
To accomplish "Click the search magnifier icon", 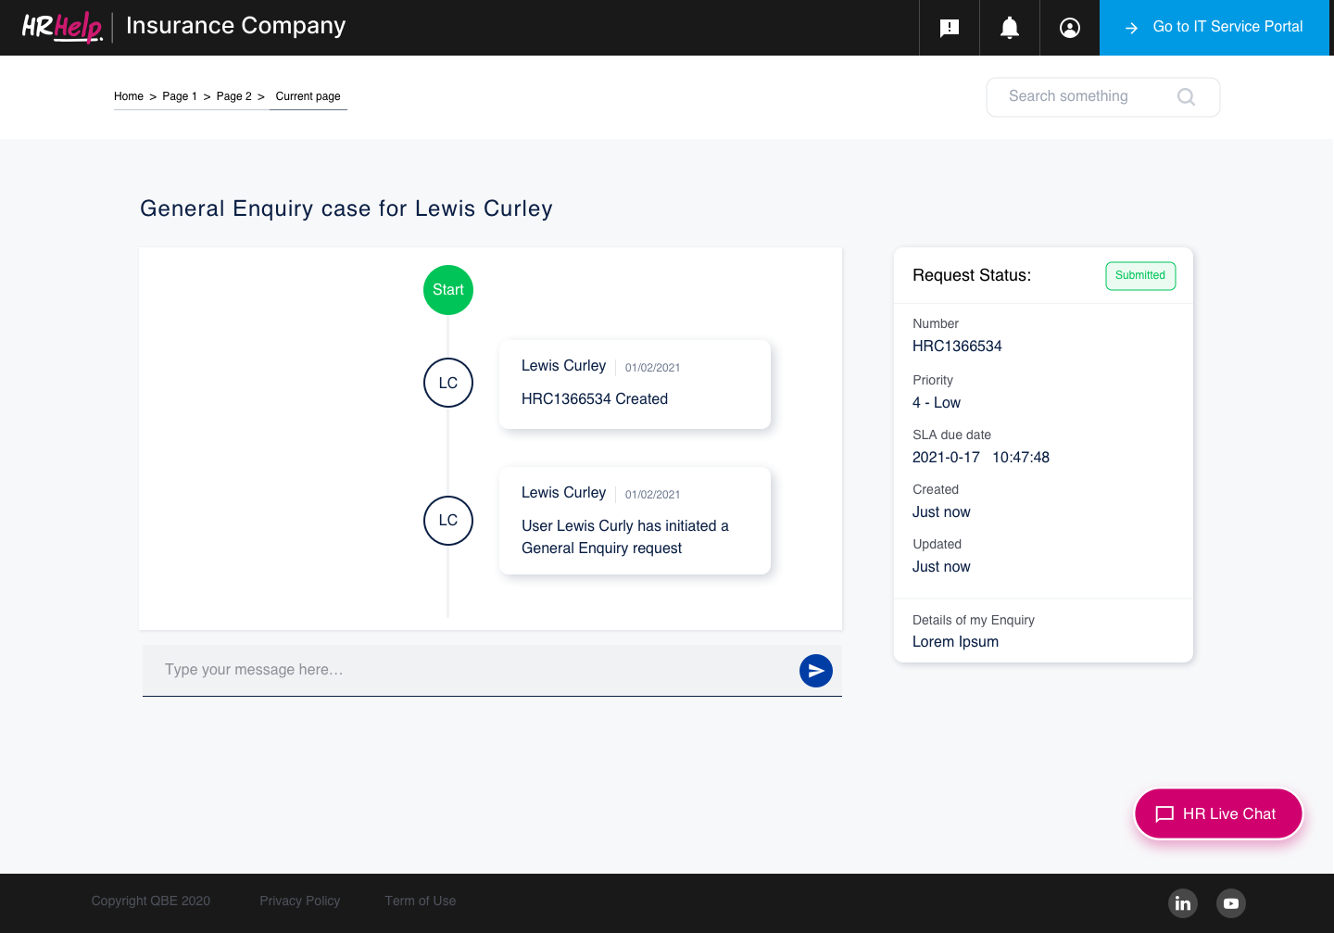I will point(1186,96).
